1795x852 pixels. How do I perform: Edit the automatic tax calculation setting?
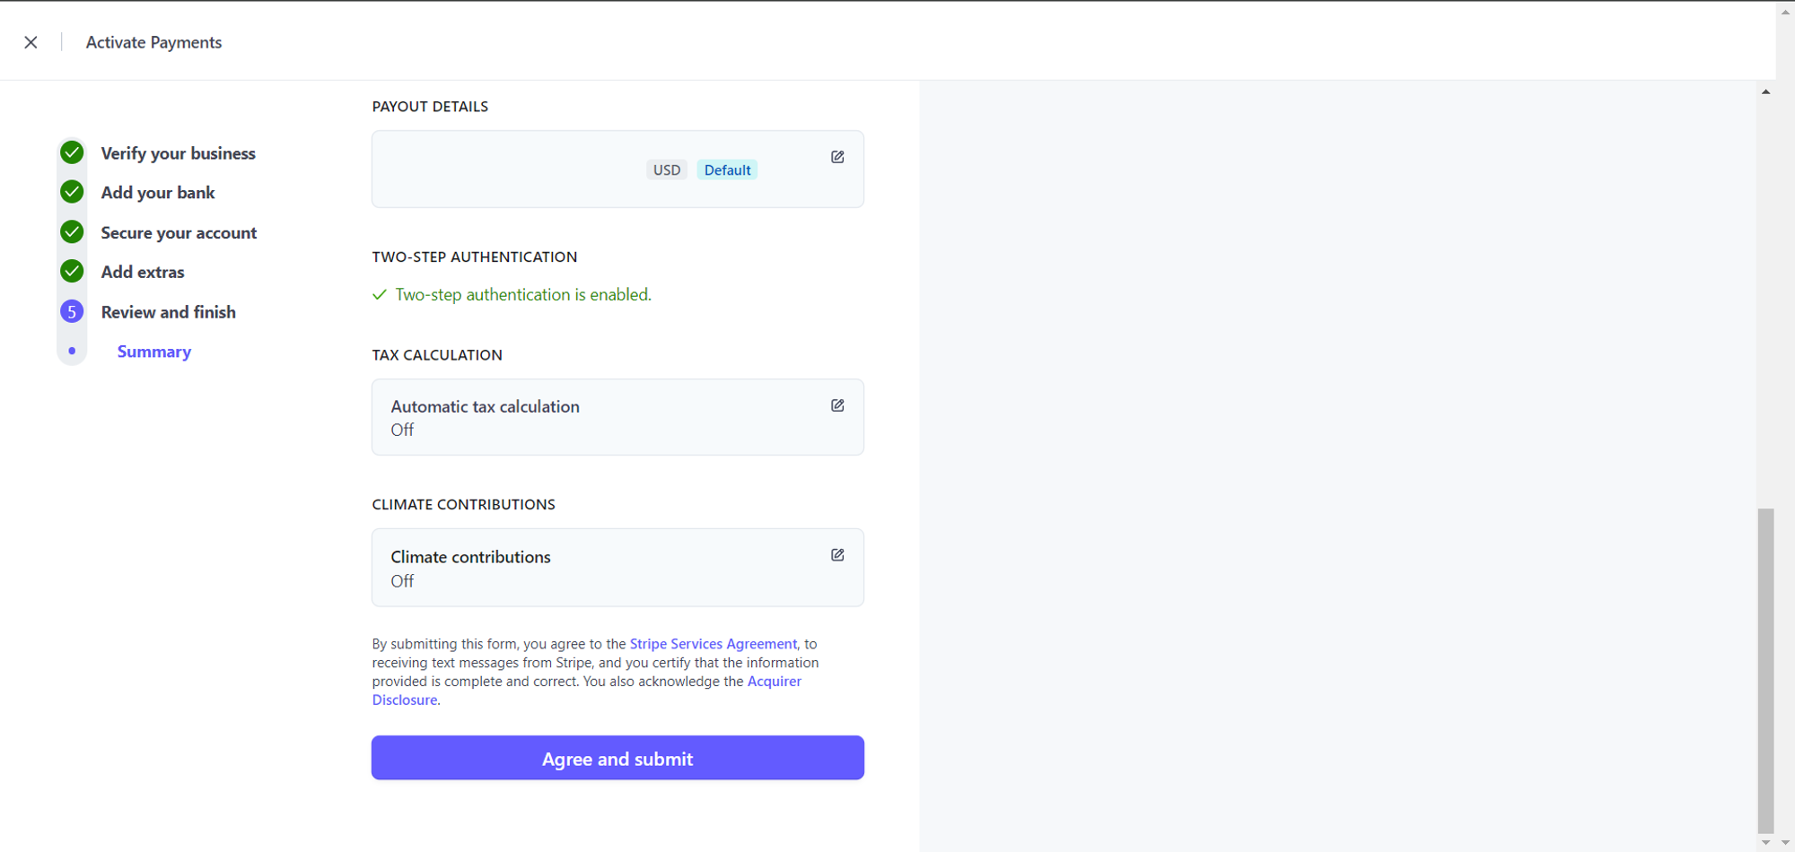pyautogui.click(x=837, y=405)
